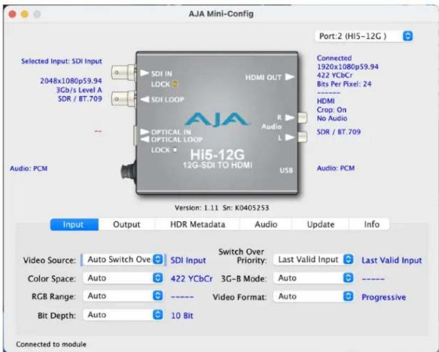Expand the Bit Depth dropdown
Image resolution: width=439 pixels, height=352 pixels.
[123, 315]
